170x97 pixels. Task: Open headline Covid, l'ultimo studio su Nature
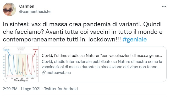pos(102,56)
